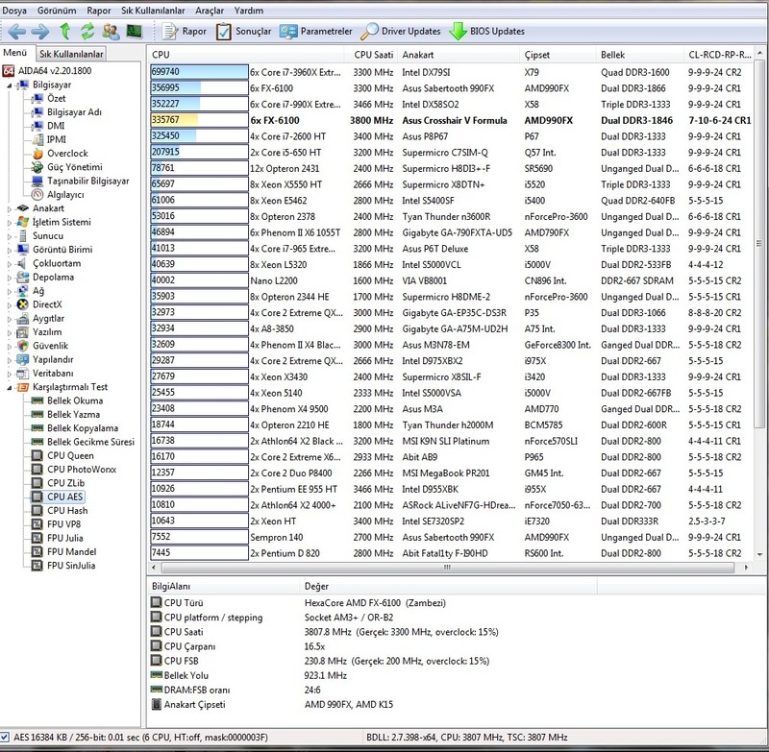The width and height of the screenshot is (769, 752).
Task: Click the Sonuçlar toolbar button
Action: tap(244, 32)
